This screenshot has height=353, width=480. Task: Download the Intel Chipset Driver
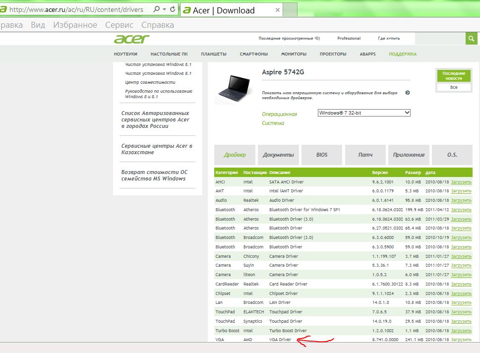pyautogui.click(x=461, y=294)
